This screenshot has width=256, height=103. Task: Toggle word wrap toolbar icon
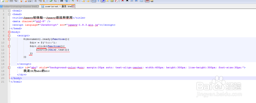point(94,1)
